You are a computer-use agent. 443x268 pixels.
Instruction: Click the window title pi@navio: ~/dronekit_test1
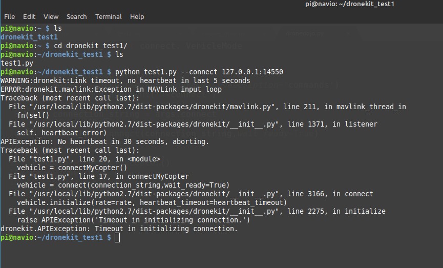(x=349, y=4)
